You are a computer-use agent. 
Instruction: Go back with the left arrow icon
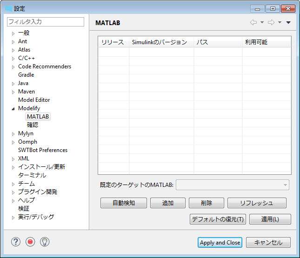(253, 22)
